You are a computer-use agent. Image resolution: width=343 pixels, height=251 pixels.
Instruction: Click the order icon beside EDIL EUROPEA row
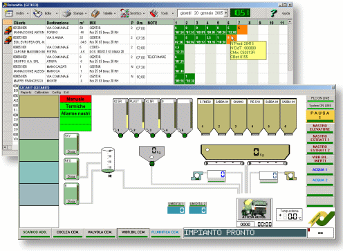(8, 39)
